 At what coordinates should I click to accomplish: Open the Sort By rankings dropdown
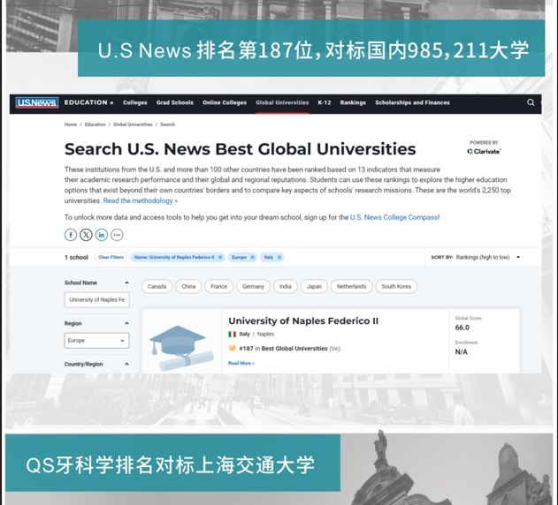pos(476,257)
